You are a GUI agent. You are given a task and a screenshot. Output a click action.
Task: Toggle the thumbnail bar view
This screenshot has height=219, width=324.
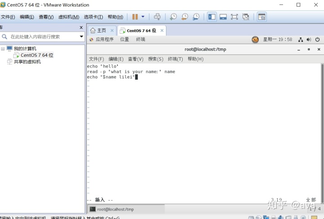tap(223, 17)
